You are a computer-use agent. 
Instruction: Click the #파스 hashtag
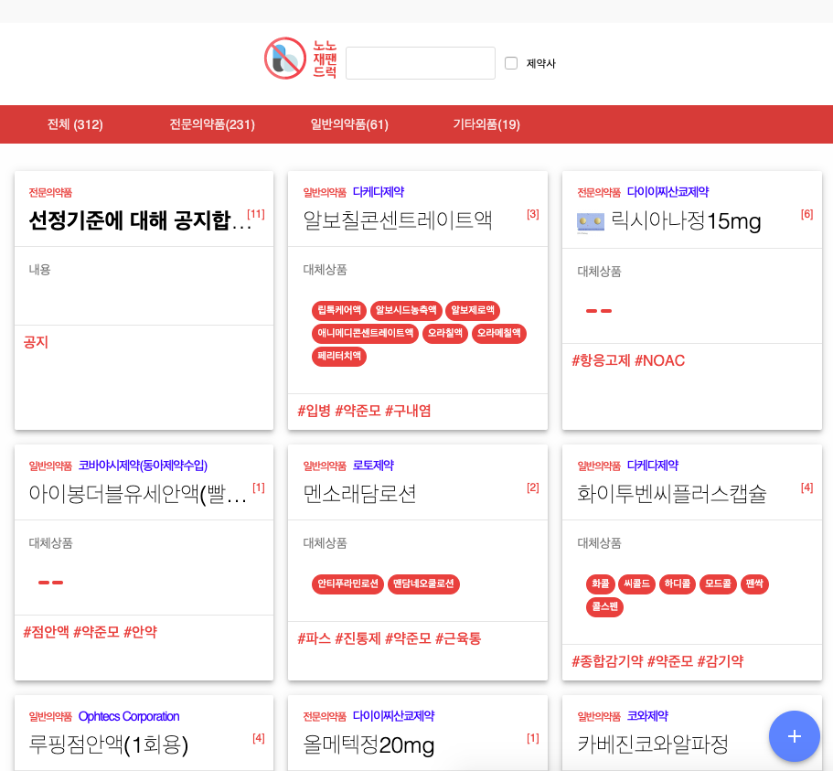coord(314,638)
